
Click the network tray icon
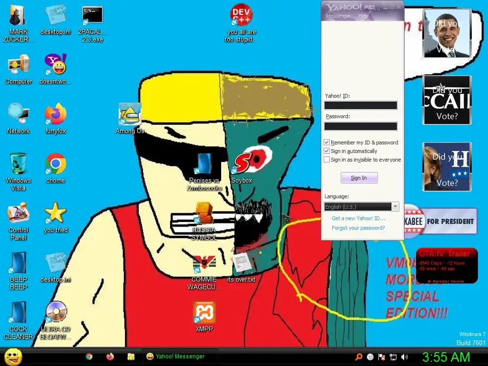(x=393, y=357)
